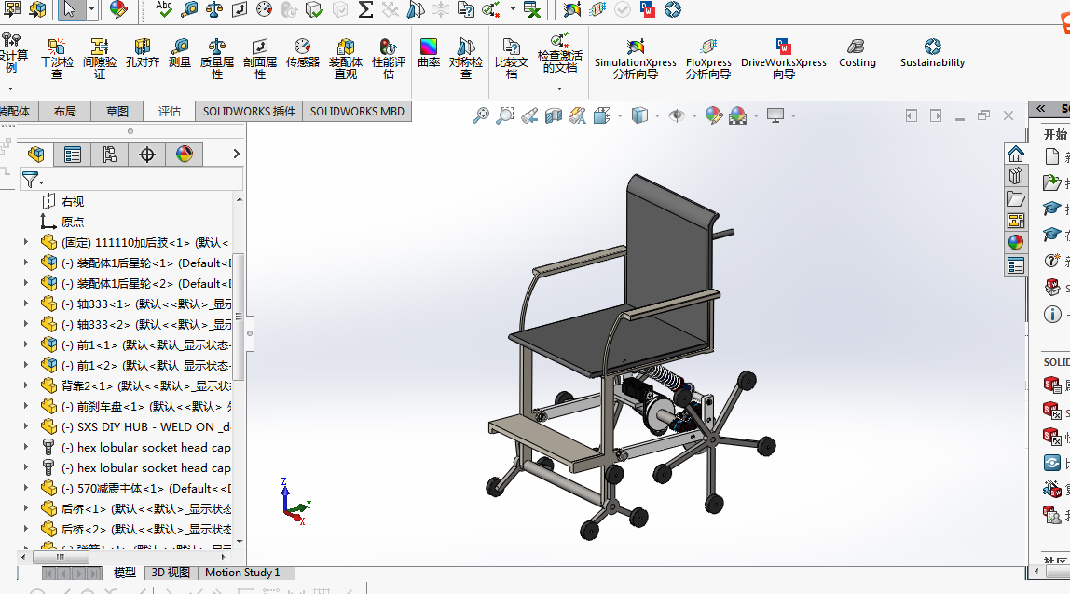Image resolution: width=1070 pixels, height=594 pixels.
Task: Open the Sustainability tool
Action: [932, 53]
